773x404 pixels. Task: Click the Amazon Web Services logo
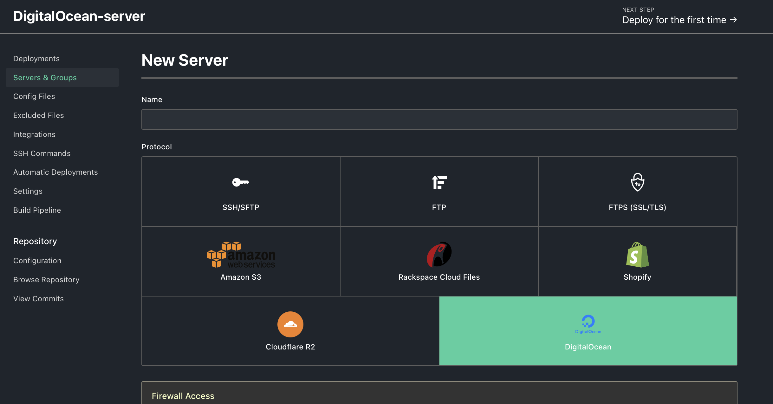point(241,255)
